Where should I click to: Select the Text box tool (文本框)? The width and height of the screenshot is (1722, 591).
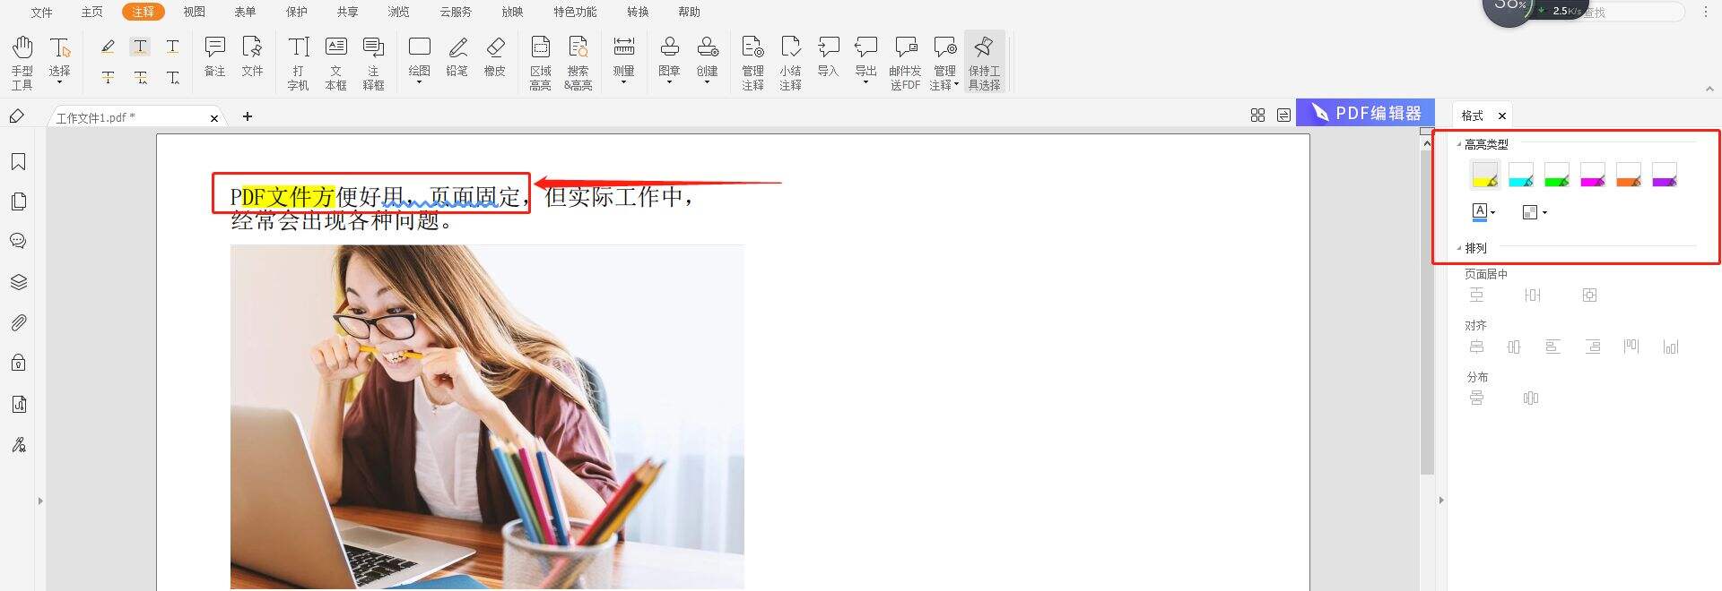pyautogui.click(x=336, y=63)
